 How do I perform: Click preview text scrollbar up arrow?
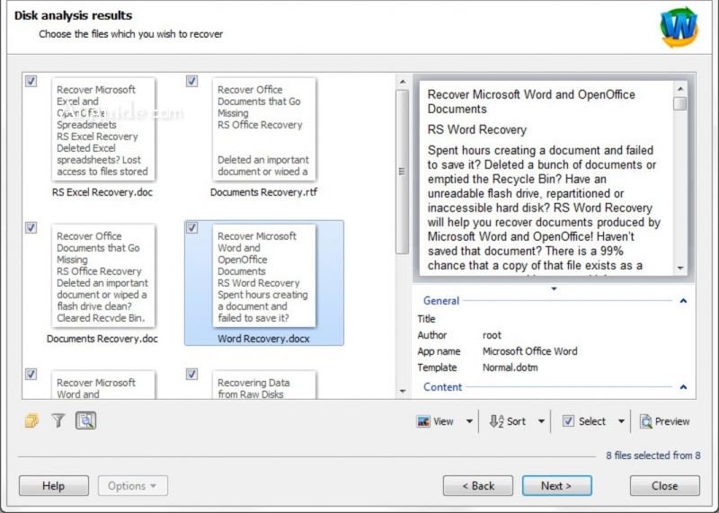tap(680, 88)
